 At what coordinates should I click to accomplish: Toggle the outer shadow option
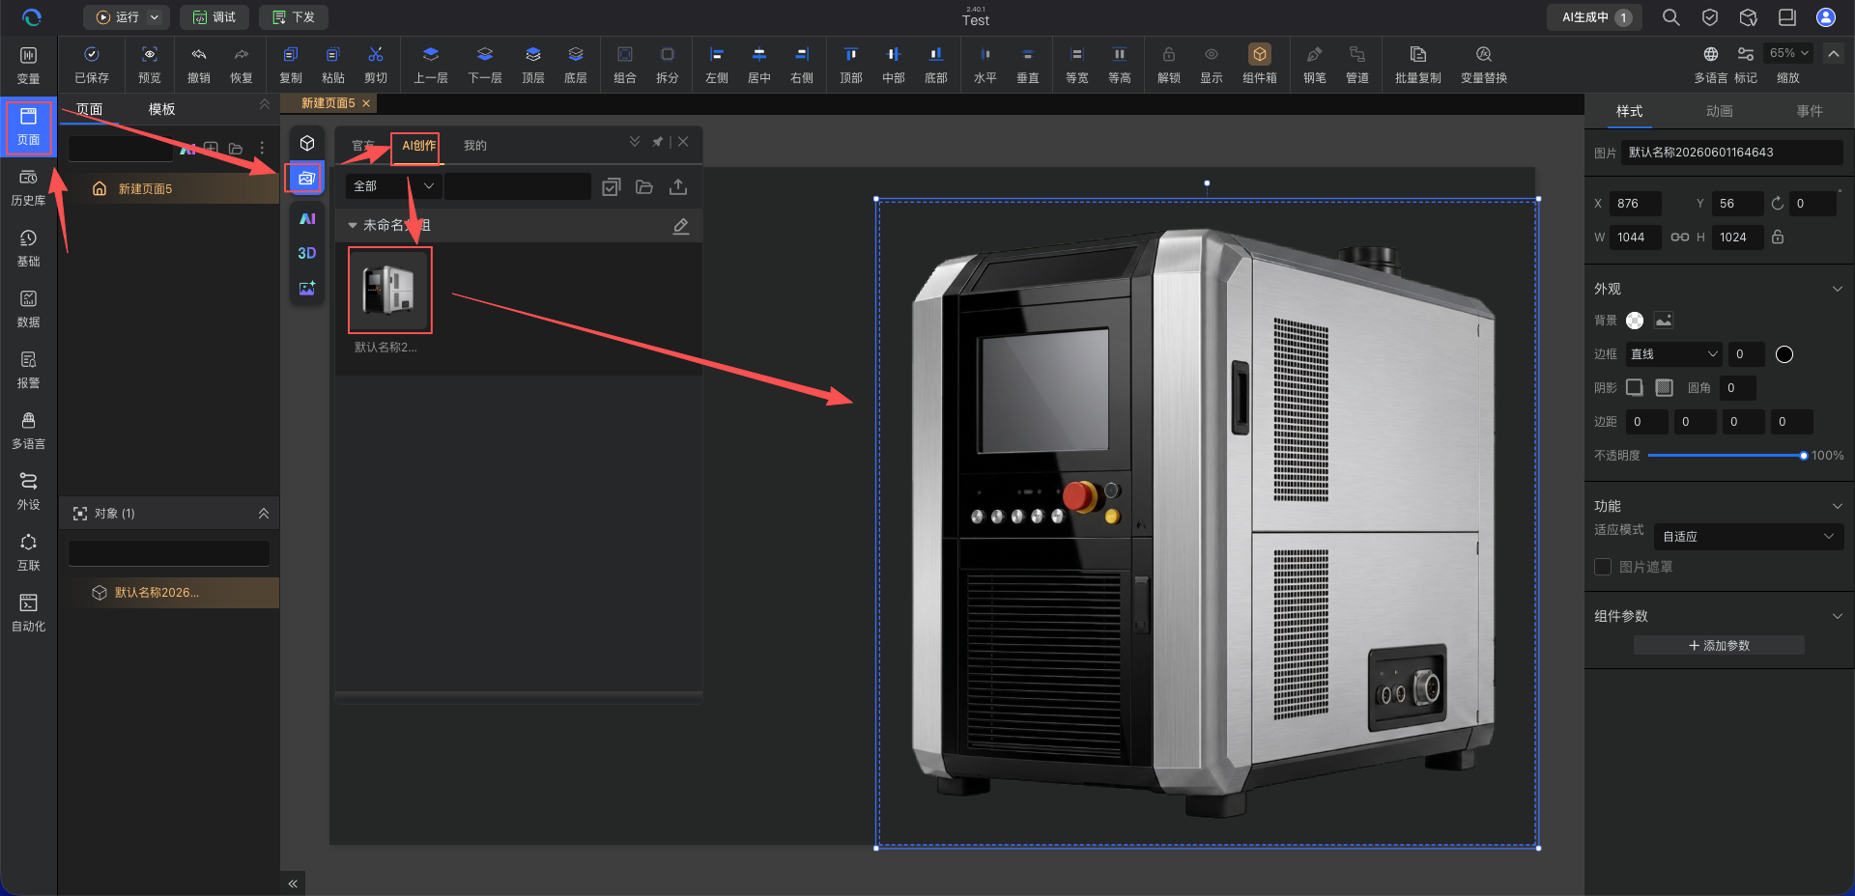[x=1635, y=387]
